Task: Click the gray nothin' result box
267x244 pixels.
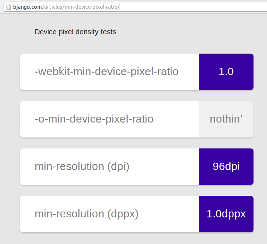Action: pyautogui.click(x=226, y=119)
